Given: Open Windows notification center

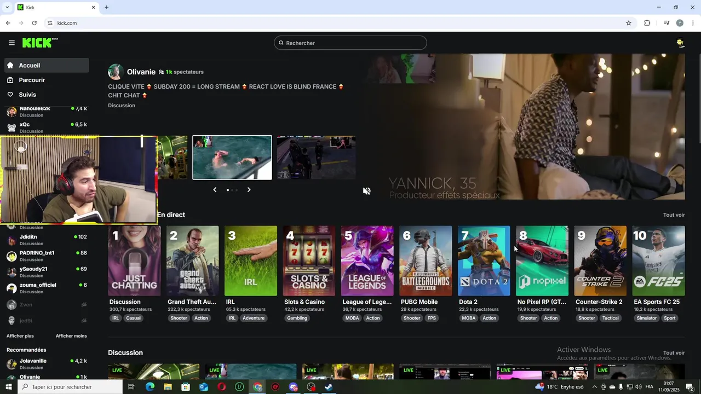Looking at the screenshot, I should [x=689, y=387].
